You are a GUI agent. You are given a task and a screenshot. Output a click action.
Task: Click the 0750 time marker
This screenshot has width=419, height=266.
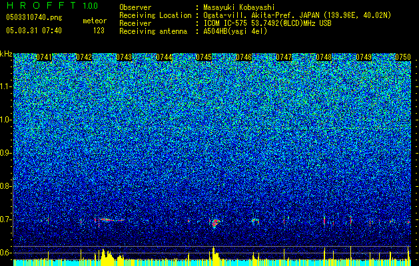pyautogui.click(x=403, y=57)
